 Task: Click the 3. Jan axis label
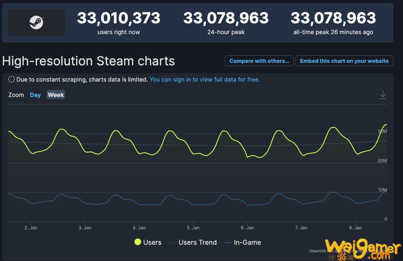[85, 228]
